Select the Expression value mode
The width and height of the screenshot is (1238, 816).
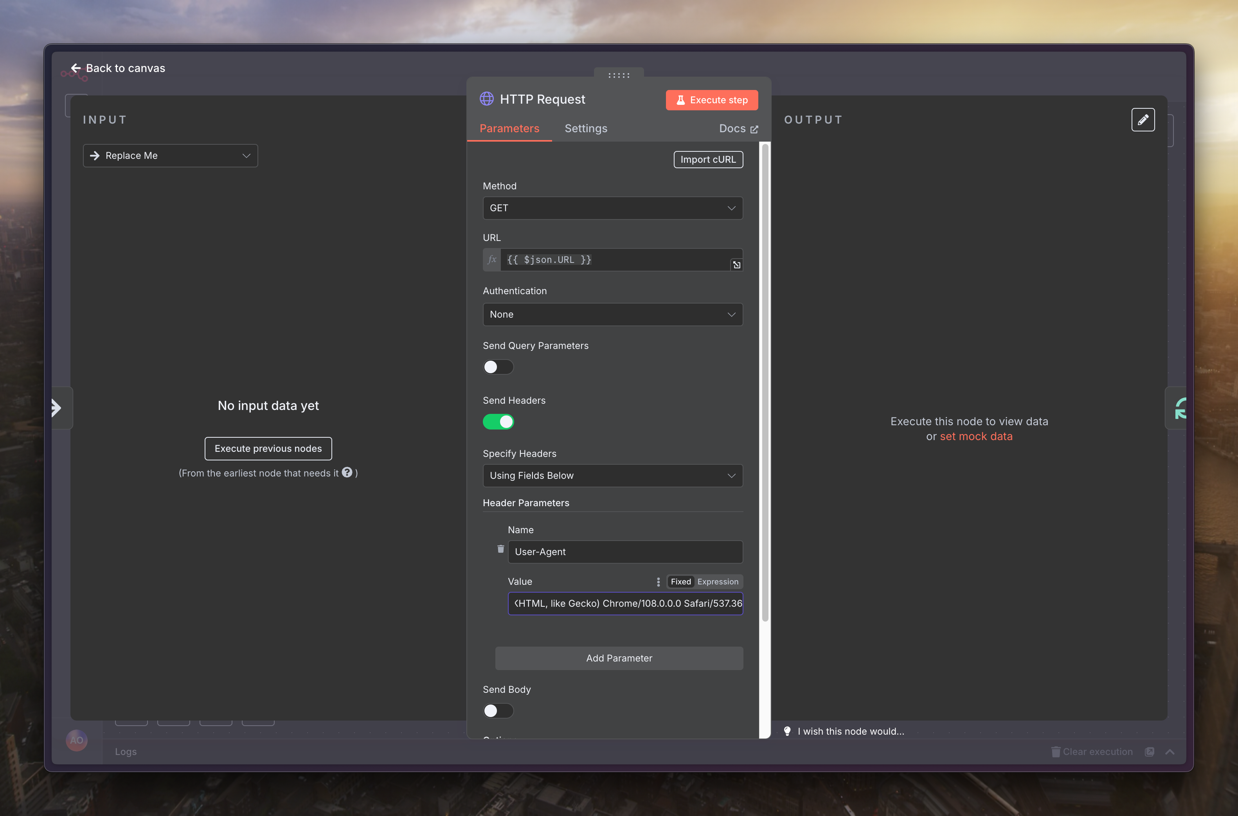pos(717,582)
